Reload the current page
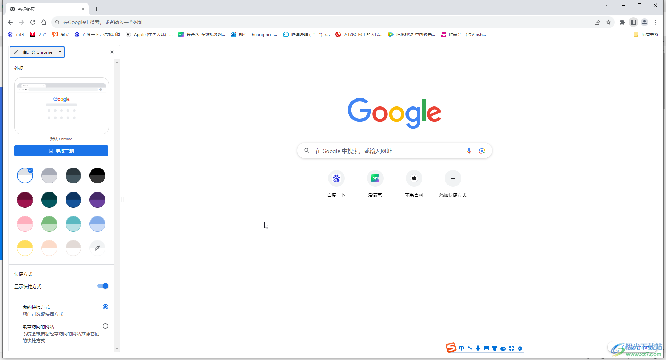Viewport: 666px width, 360px height. (x=33, y=22)
